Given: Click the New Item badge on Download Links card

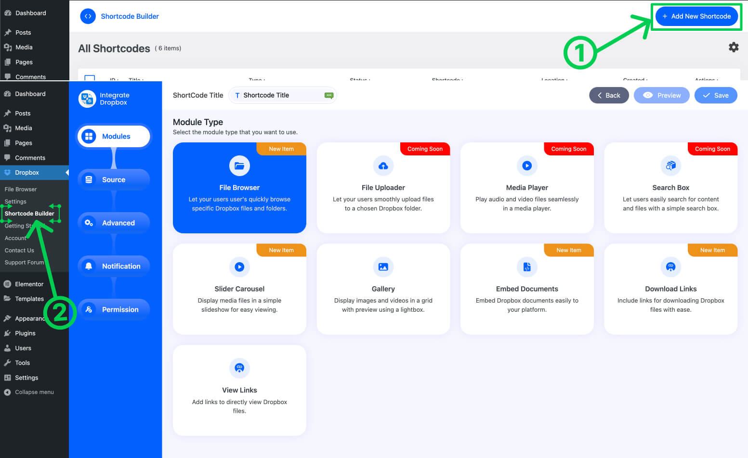Looking at the screenshot, I should (712, 250).
